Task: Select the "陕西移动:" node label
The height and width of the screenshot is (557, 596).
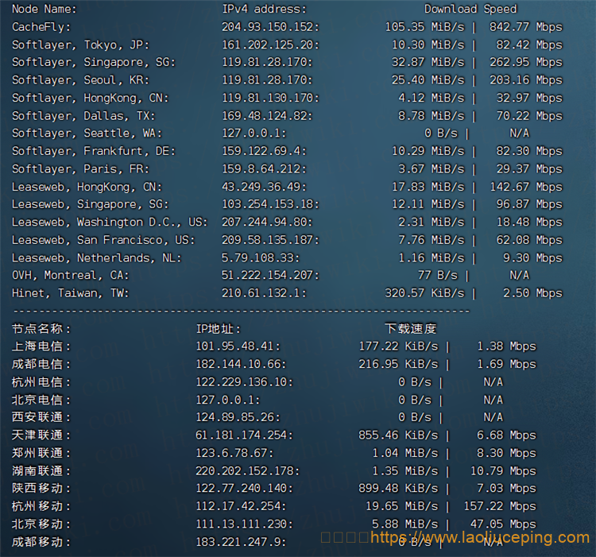Action: click(x=41, y=489)
